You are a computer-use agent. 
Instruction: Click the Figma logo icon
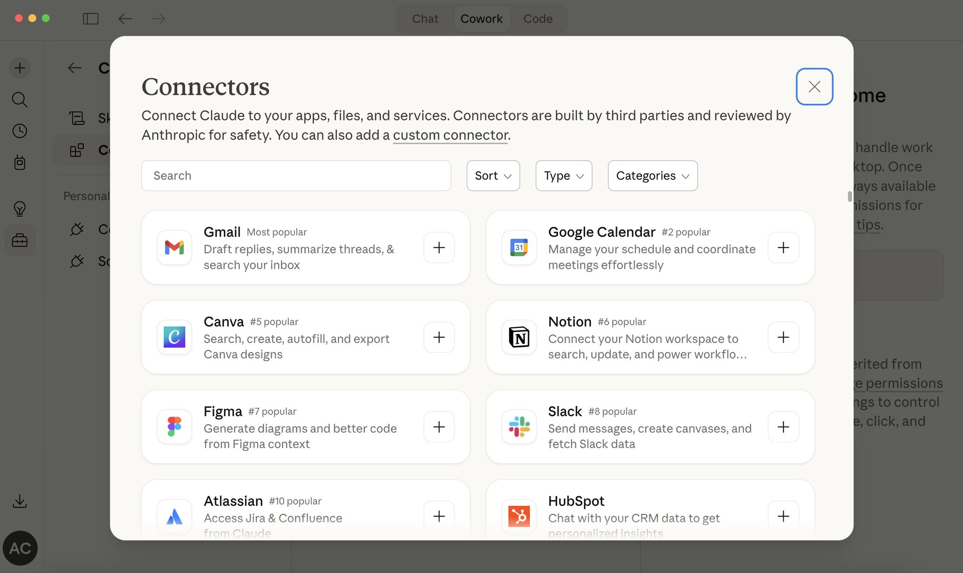(174, 427)
